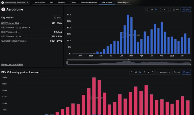Set top chart to cumulative (C) mode
The height and width of the screenshot is (115, 194).
coord(169,9)
